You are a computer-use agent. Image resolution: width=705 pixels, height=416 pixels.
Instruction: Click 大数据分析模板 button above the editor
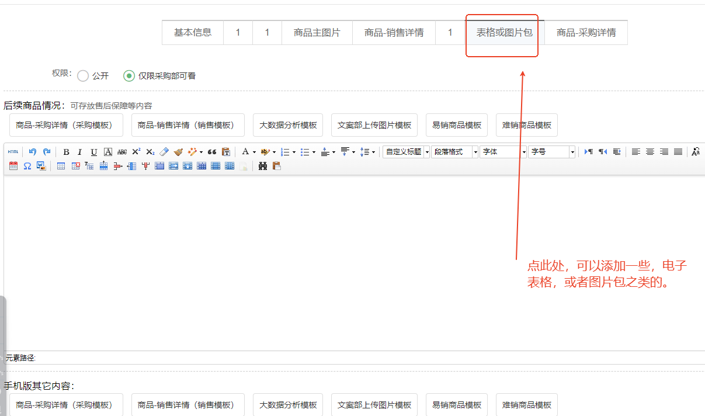coord(288,125)
